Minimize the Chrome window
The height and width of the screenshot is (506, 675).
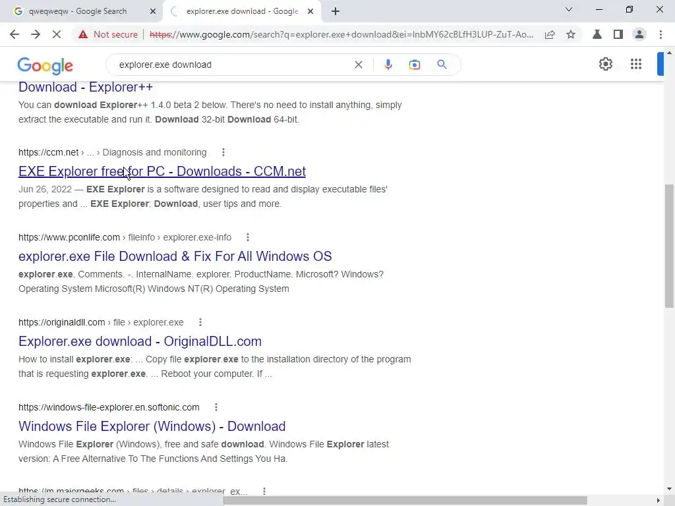(x=599, y=9)
